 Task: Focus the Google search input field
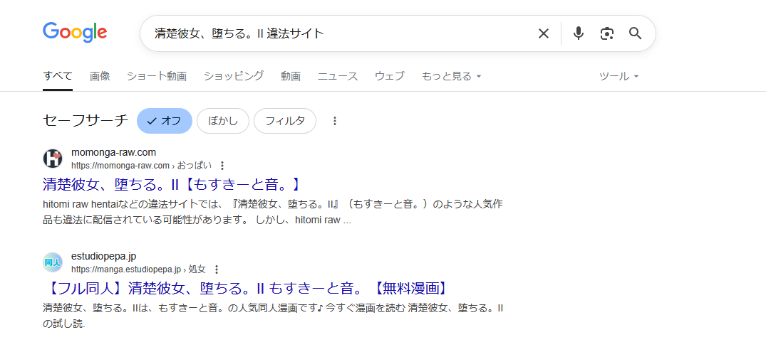click(x=342, y=33)
